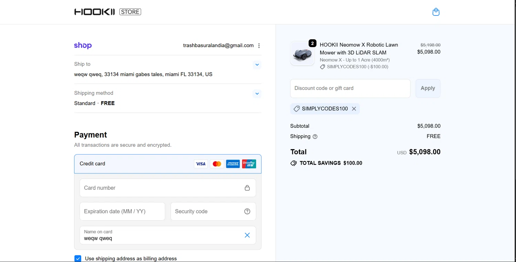Click the American Express icon
This screenshot has width=516, height=262.
click(x=233, y=164)
